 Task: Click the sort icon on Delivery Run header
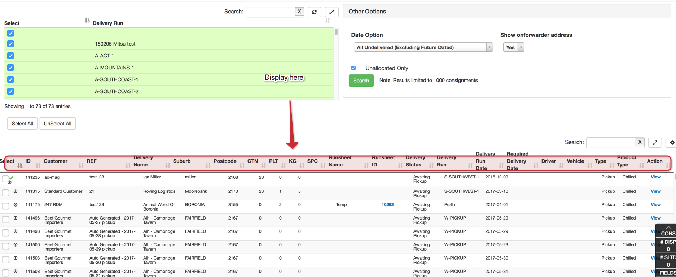[87, 21]
